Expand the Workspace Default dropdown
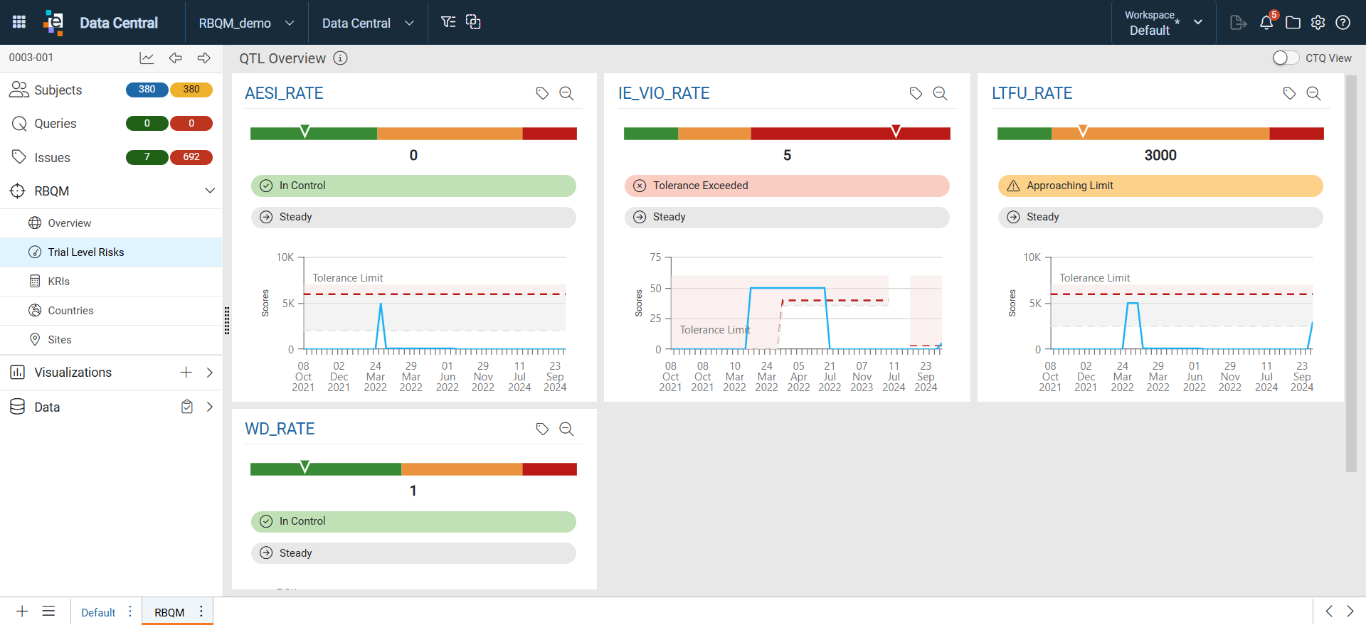The width and height of the screenshot is (1366, 625). coord(1164,23)
